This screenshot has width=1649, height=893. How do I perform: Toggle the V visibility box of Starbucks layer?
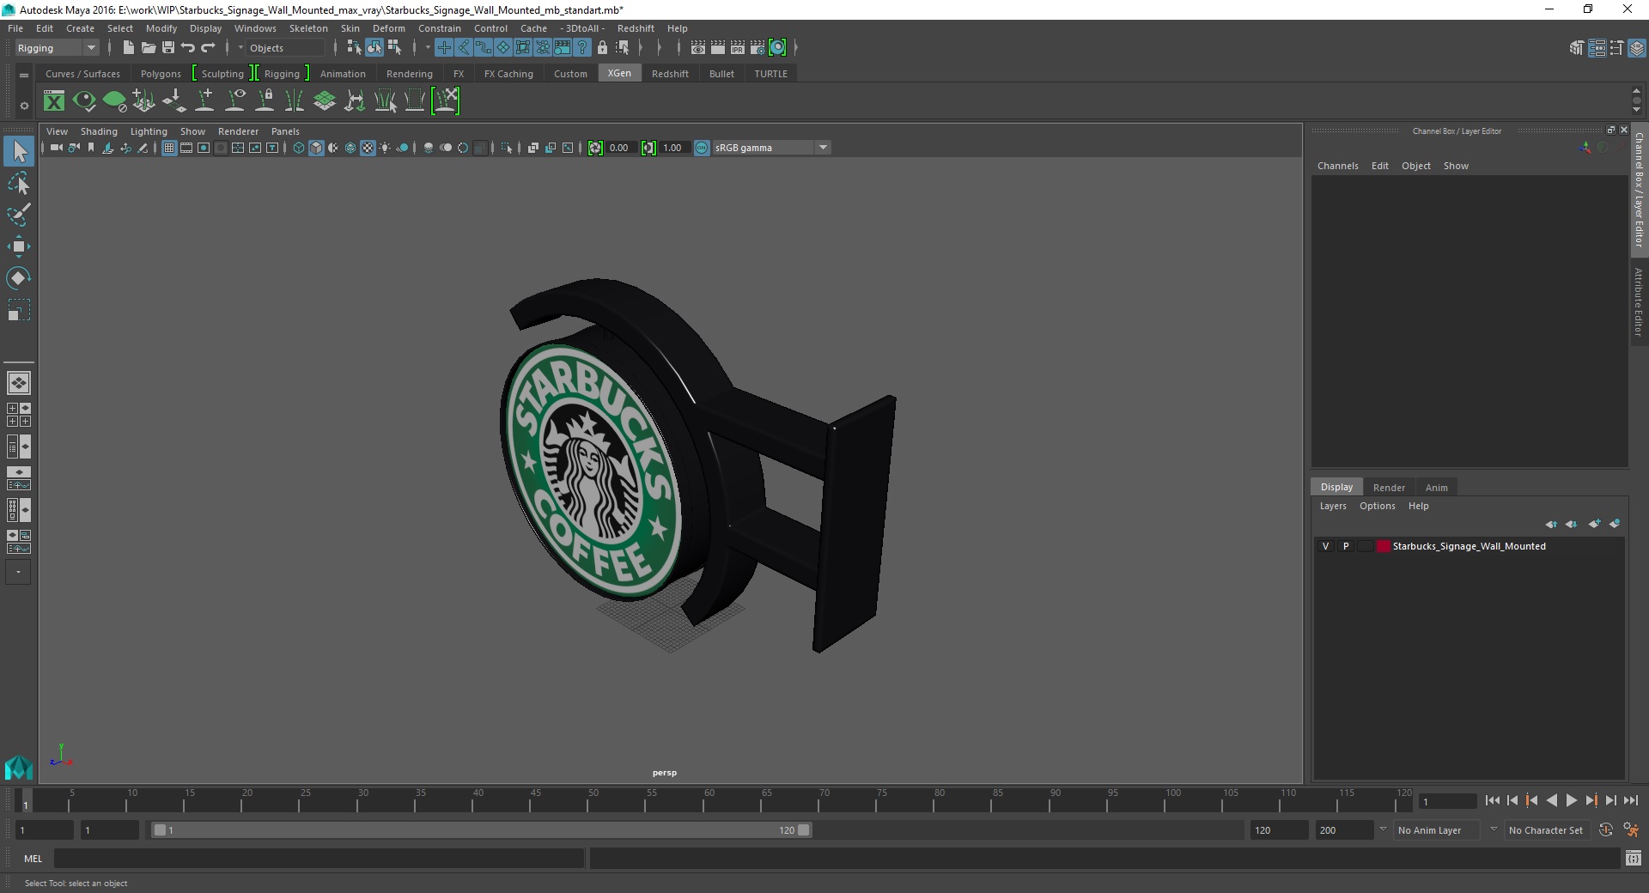(1325, 546)
